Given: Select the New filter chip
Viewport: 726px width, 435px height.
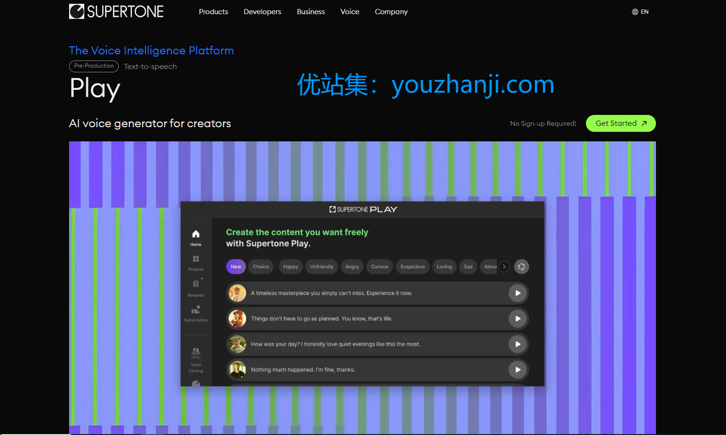Looking at the screenshot, I should [236, 267].
